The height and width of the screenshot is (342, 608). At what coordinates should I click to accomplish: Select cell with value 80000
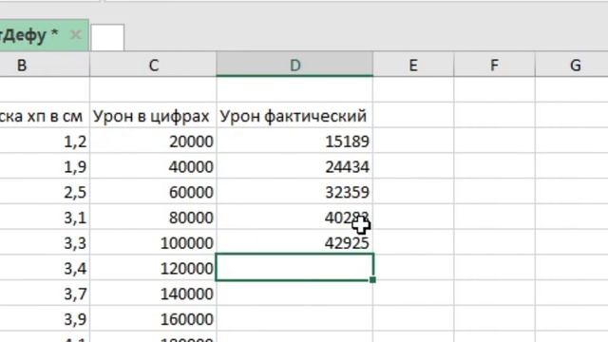pos(153,218)
